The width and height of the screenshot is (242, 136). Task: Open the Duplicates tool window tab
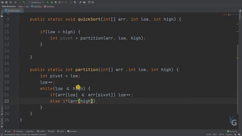(30, 131)
